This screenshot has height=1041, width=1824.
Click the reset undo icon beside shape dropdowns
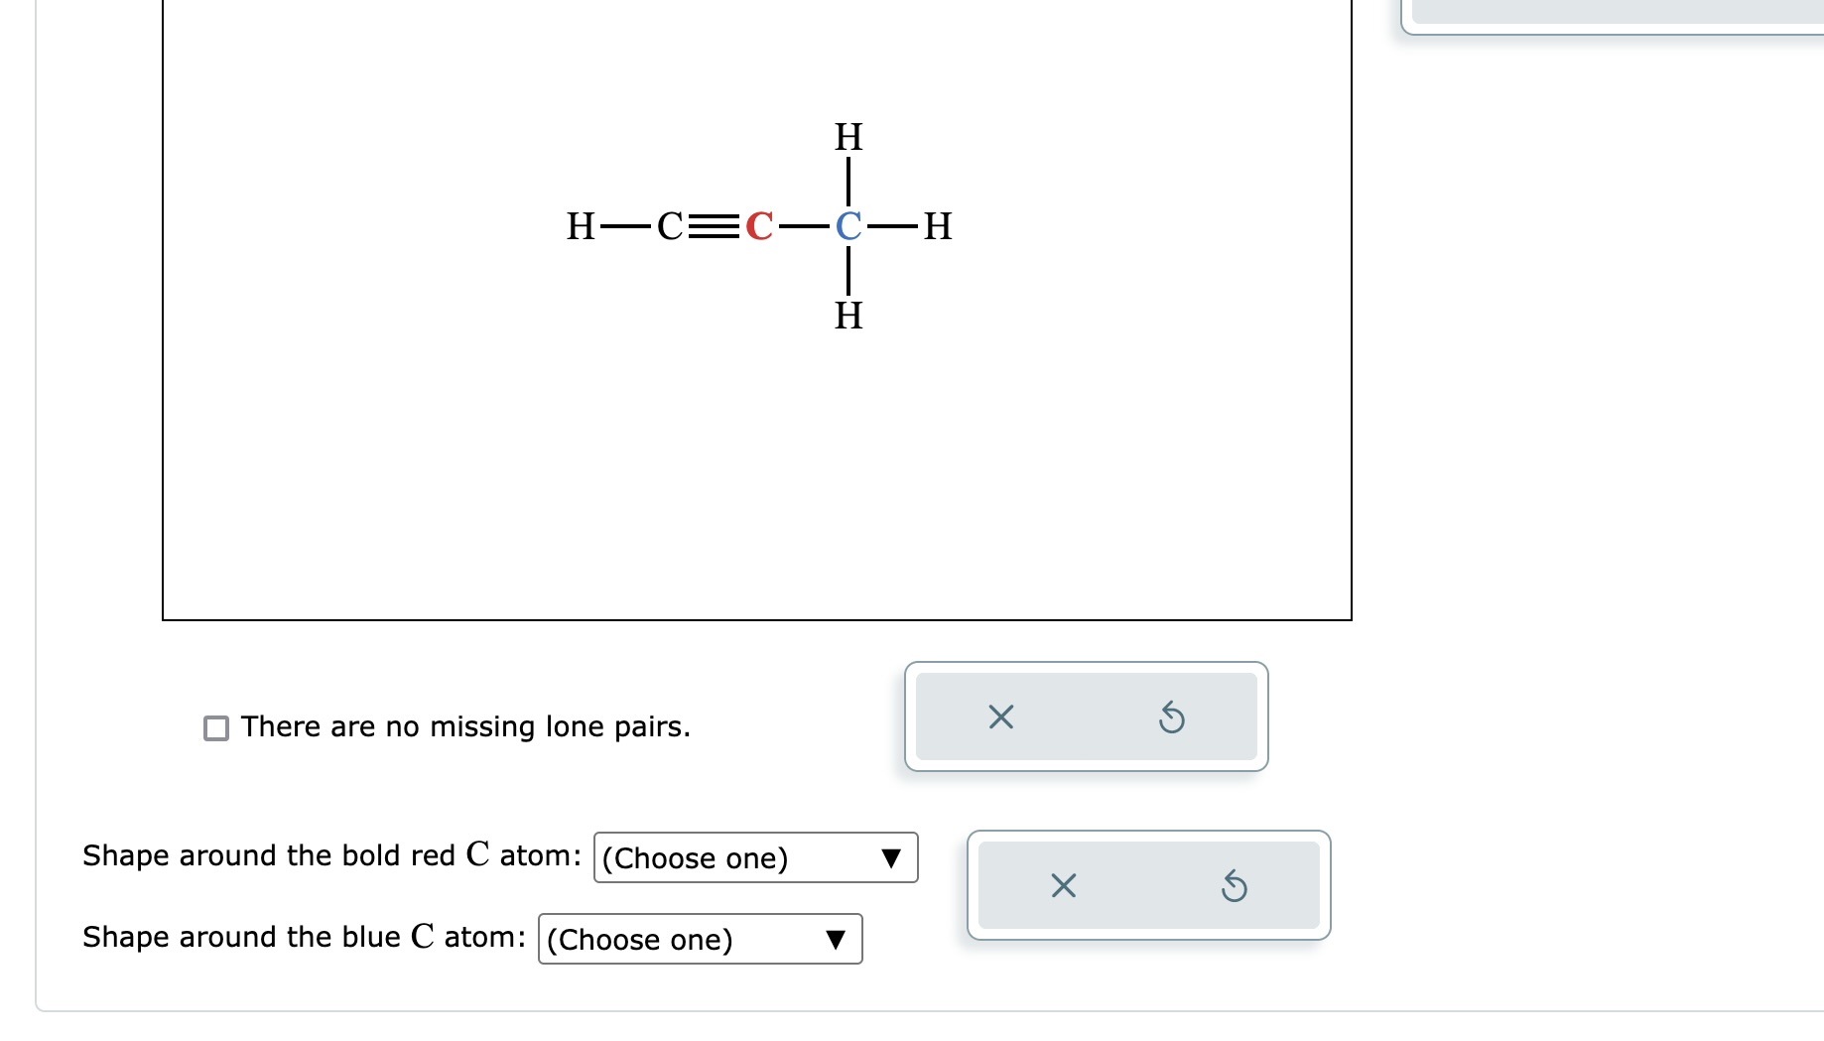(x=1236, y=886)
